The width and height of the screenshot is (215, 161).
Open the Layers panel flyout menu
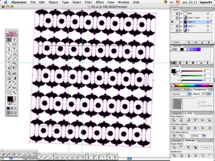pos(213,9)
